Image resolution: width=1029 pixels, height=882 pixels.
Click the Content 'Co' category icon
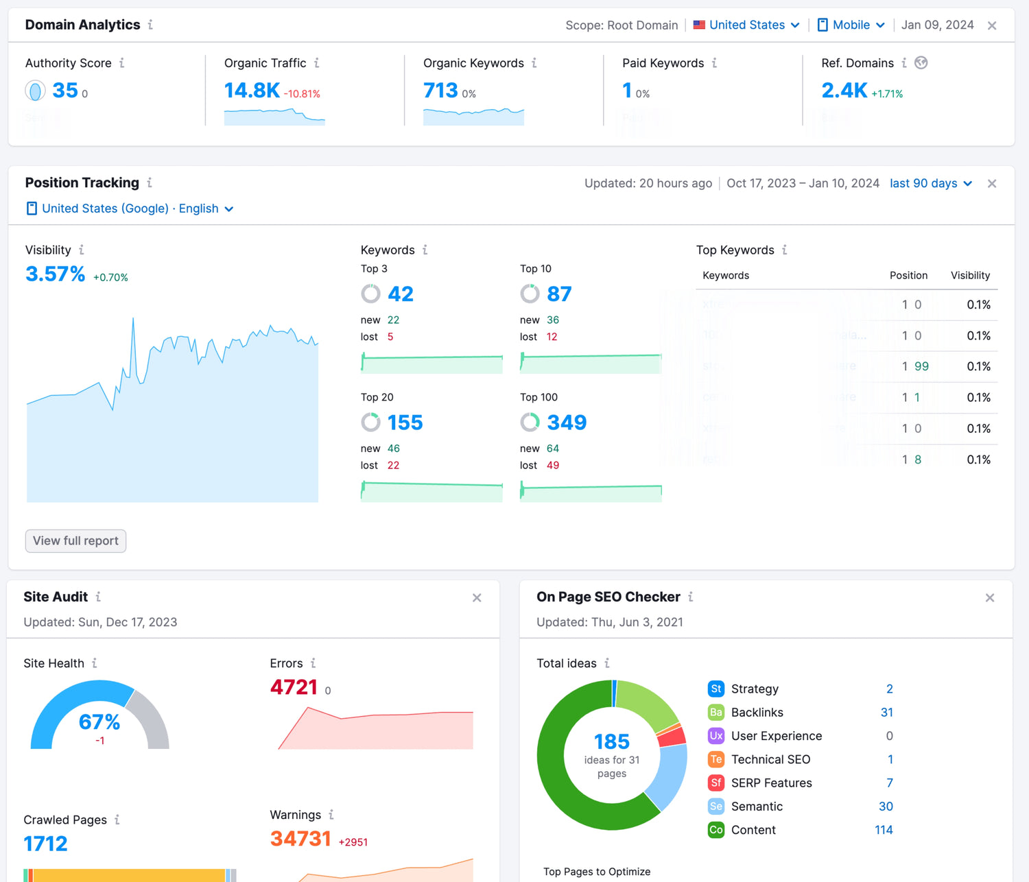coord(716,830)
